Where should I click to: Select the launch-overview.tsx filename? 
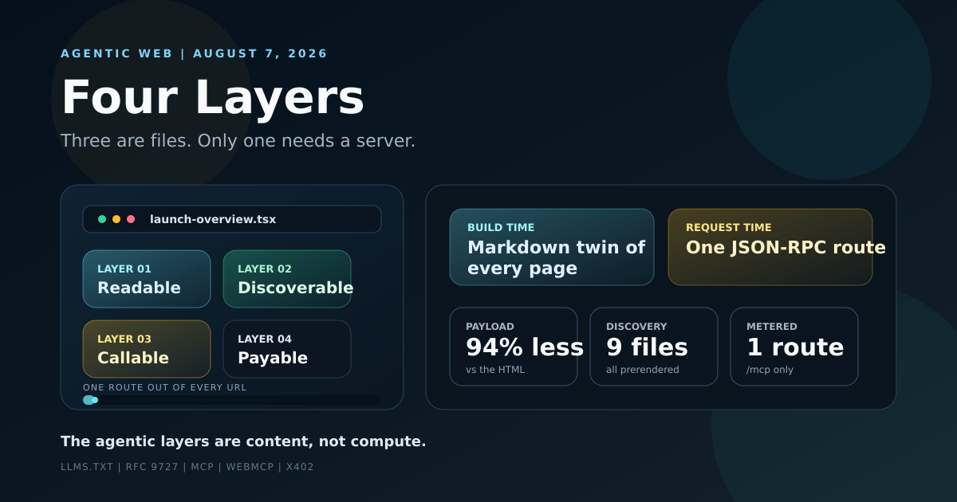click(x=213, y=219)
